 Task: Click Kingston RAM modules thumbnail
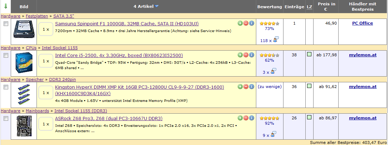click(x=24, y=95)
